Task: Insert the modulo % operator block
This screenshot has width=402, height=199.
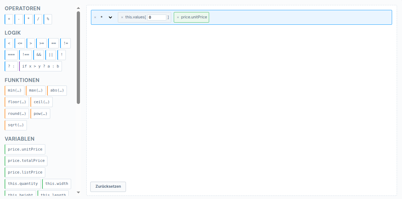Action: pyautogui.click(x=48, y=19)
